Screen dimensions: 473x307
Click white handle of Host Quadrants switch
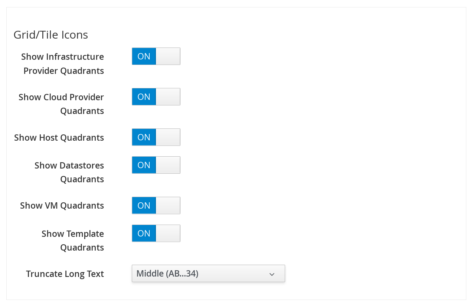[x=168, y=137]
